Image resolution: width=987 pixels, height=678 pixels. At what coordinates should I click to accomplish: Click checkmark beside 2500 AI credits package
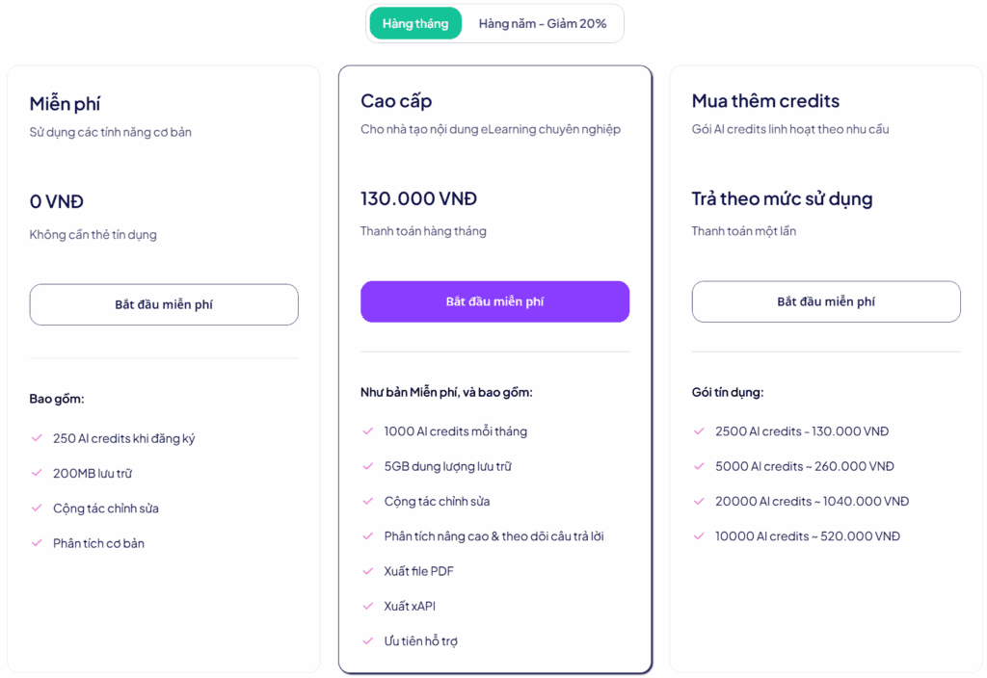(x=699, y=430)
